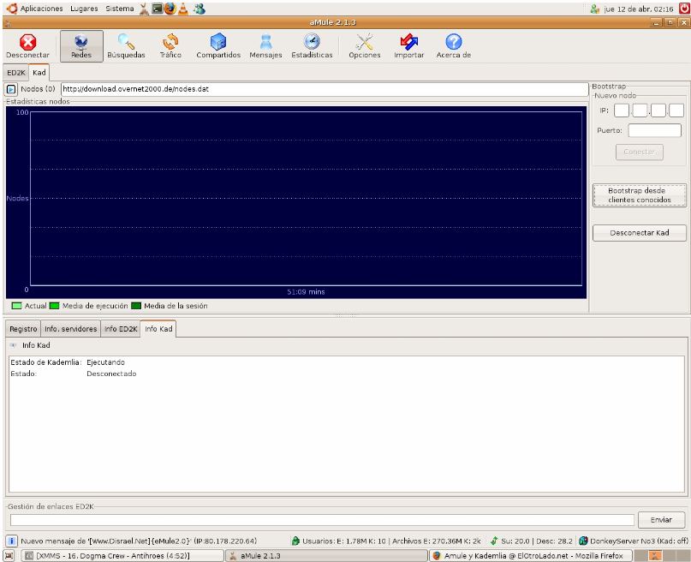Image resolution: width=691 pixels, height=562 pixels.
Task: Open the Sistema menu in top panel
Action: pos(119,7)
